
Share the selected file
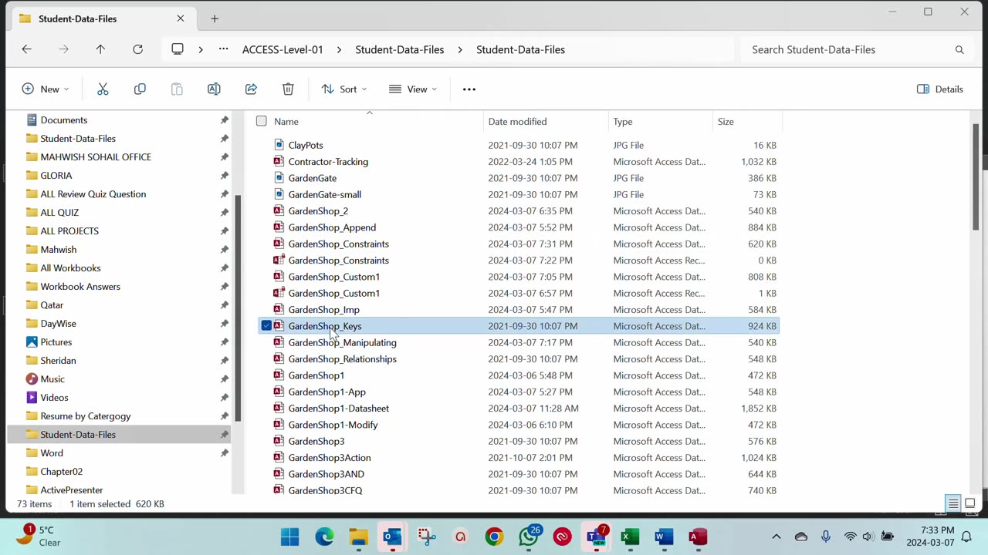251,89
